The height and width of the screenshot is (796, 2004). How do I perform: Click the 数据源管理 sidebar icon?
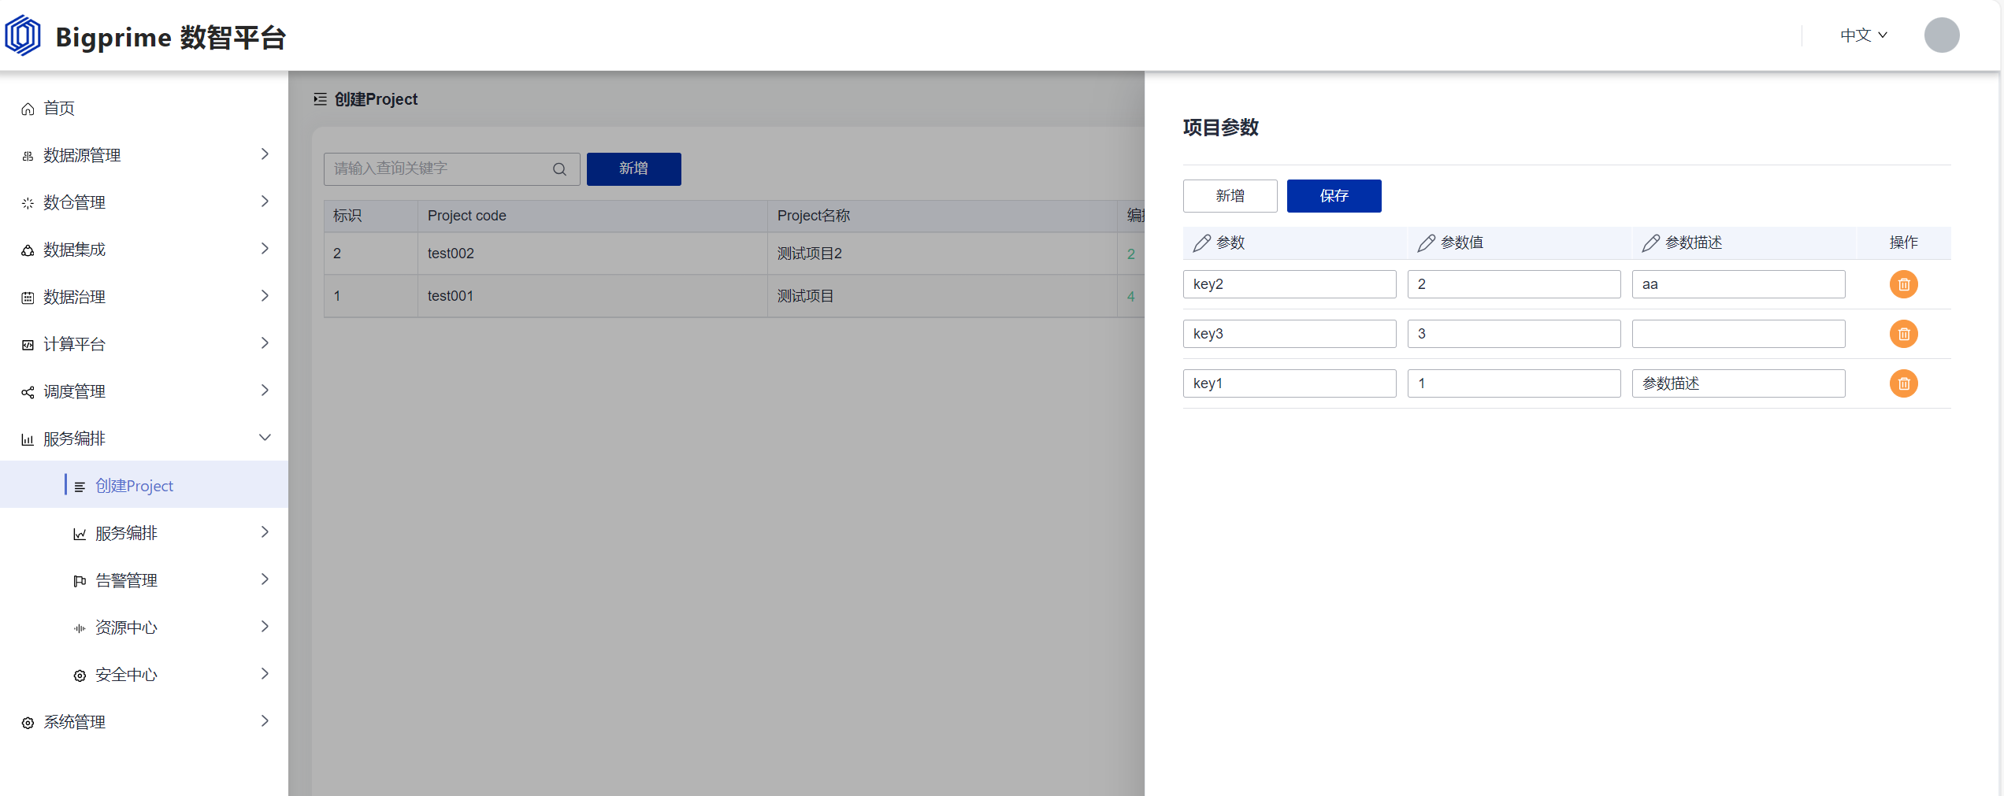(28, 156)
